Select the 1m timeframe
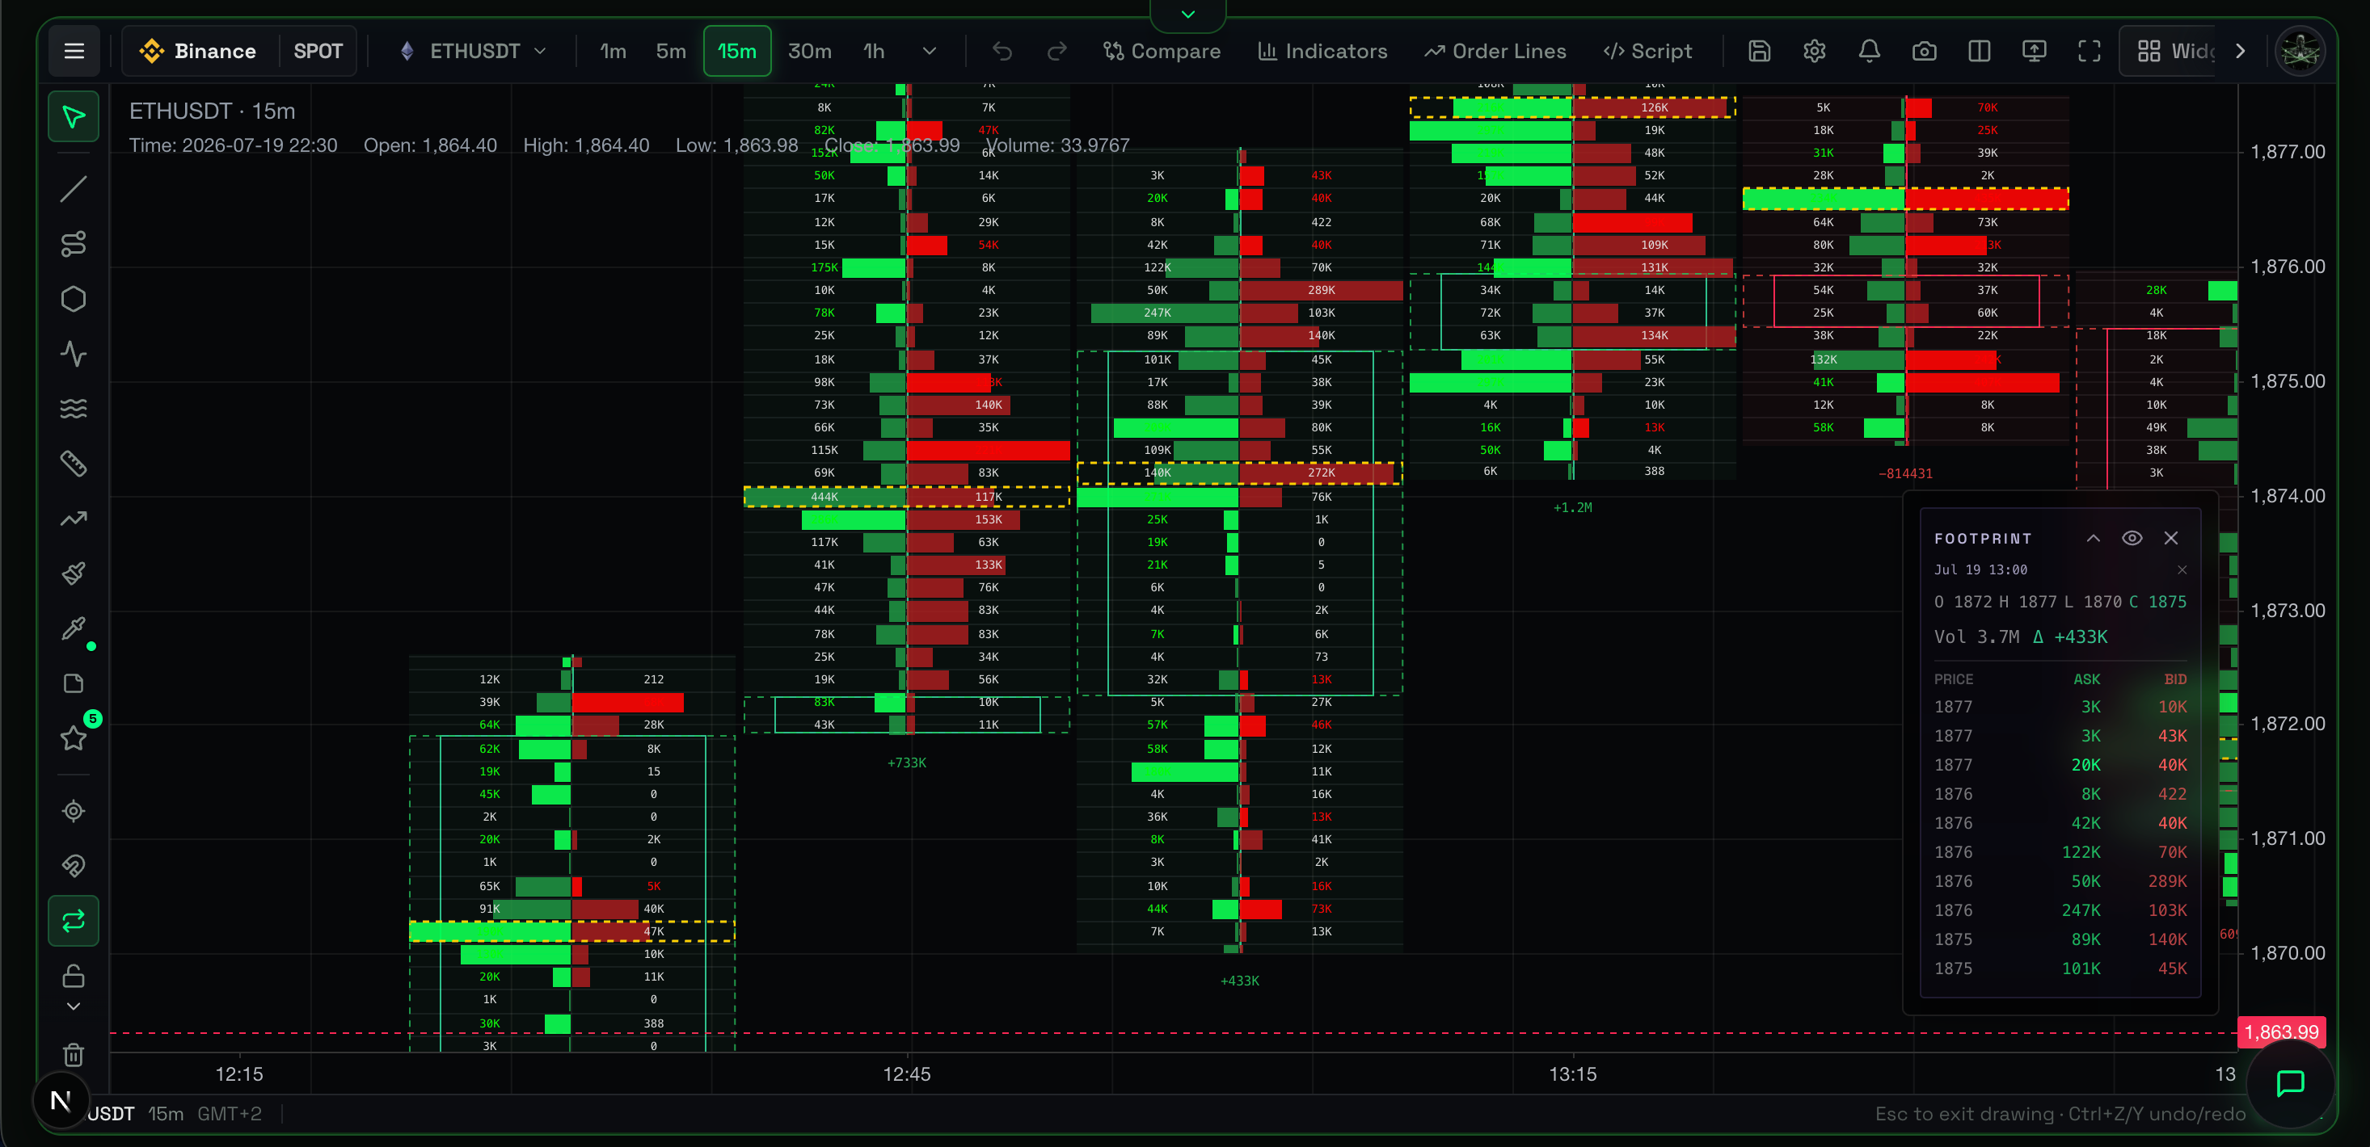This screenshot has width=2370, height=1147. 613,52
